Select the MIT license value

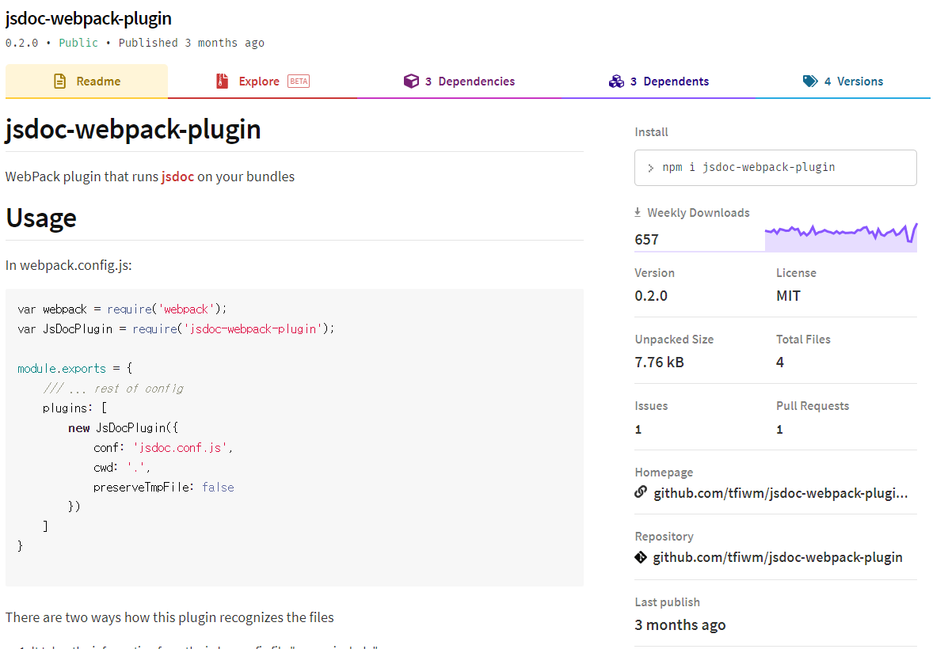[x=788, y=296]
